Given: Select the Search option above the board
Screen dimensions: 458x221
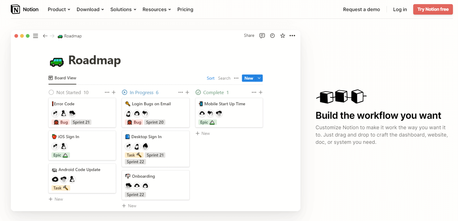Looking at the screenshot, I should (224, 78).
